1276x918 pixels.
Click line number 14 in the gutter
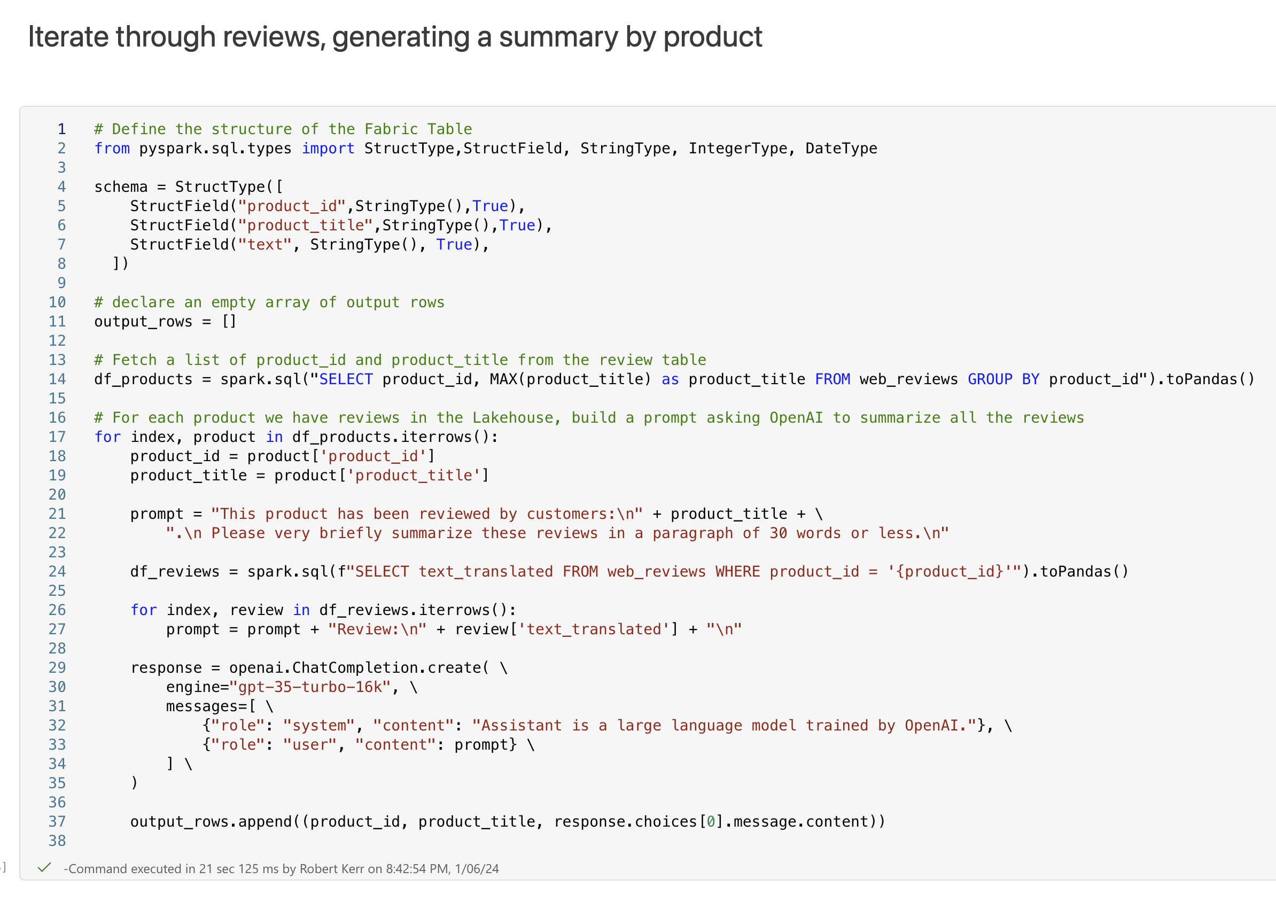pyautogui.click(x=57, y=379)
